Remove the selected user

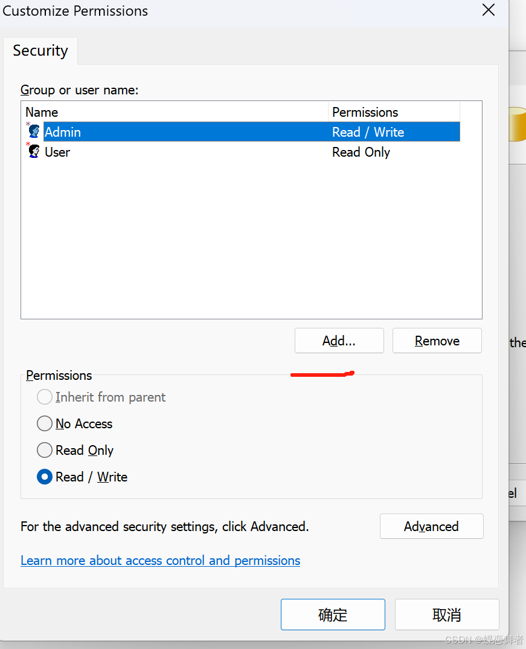click(x=437, y=341)
